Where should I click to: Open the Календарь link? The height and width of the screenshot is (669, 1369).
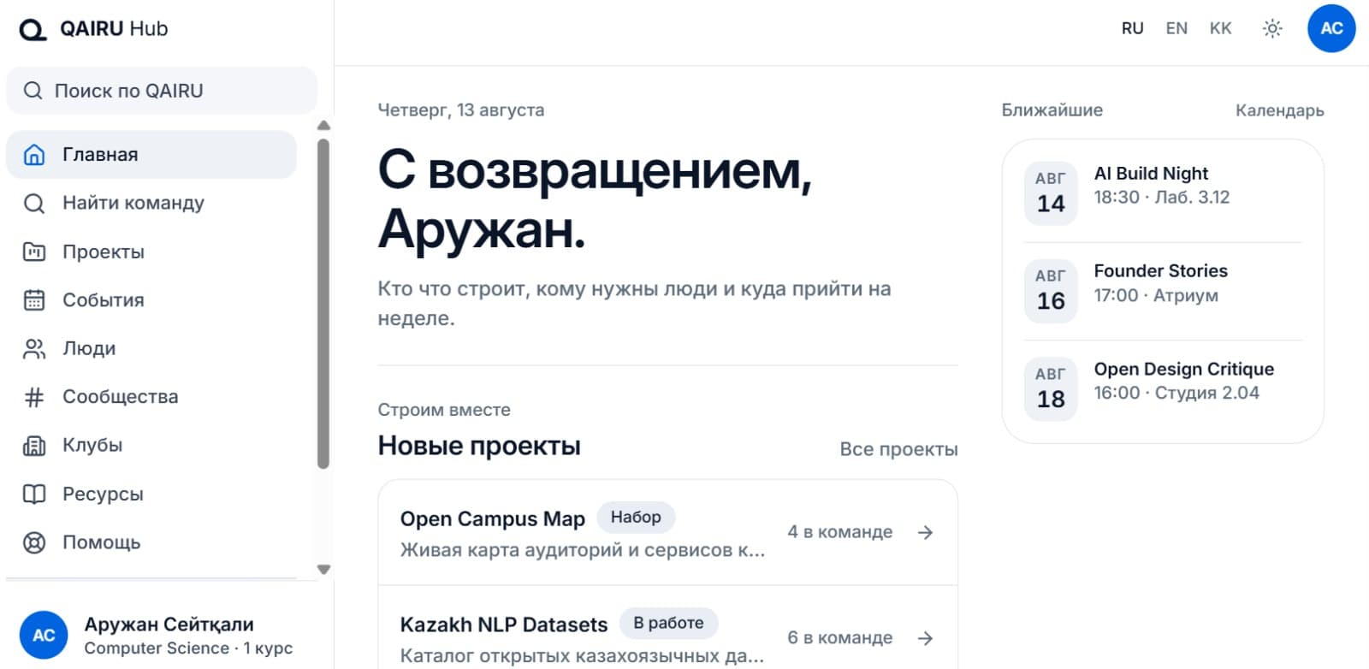coord(1279,110)
